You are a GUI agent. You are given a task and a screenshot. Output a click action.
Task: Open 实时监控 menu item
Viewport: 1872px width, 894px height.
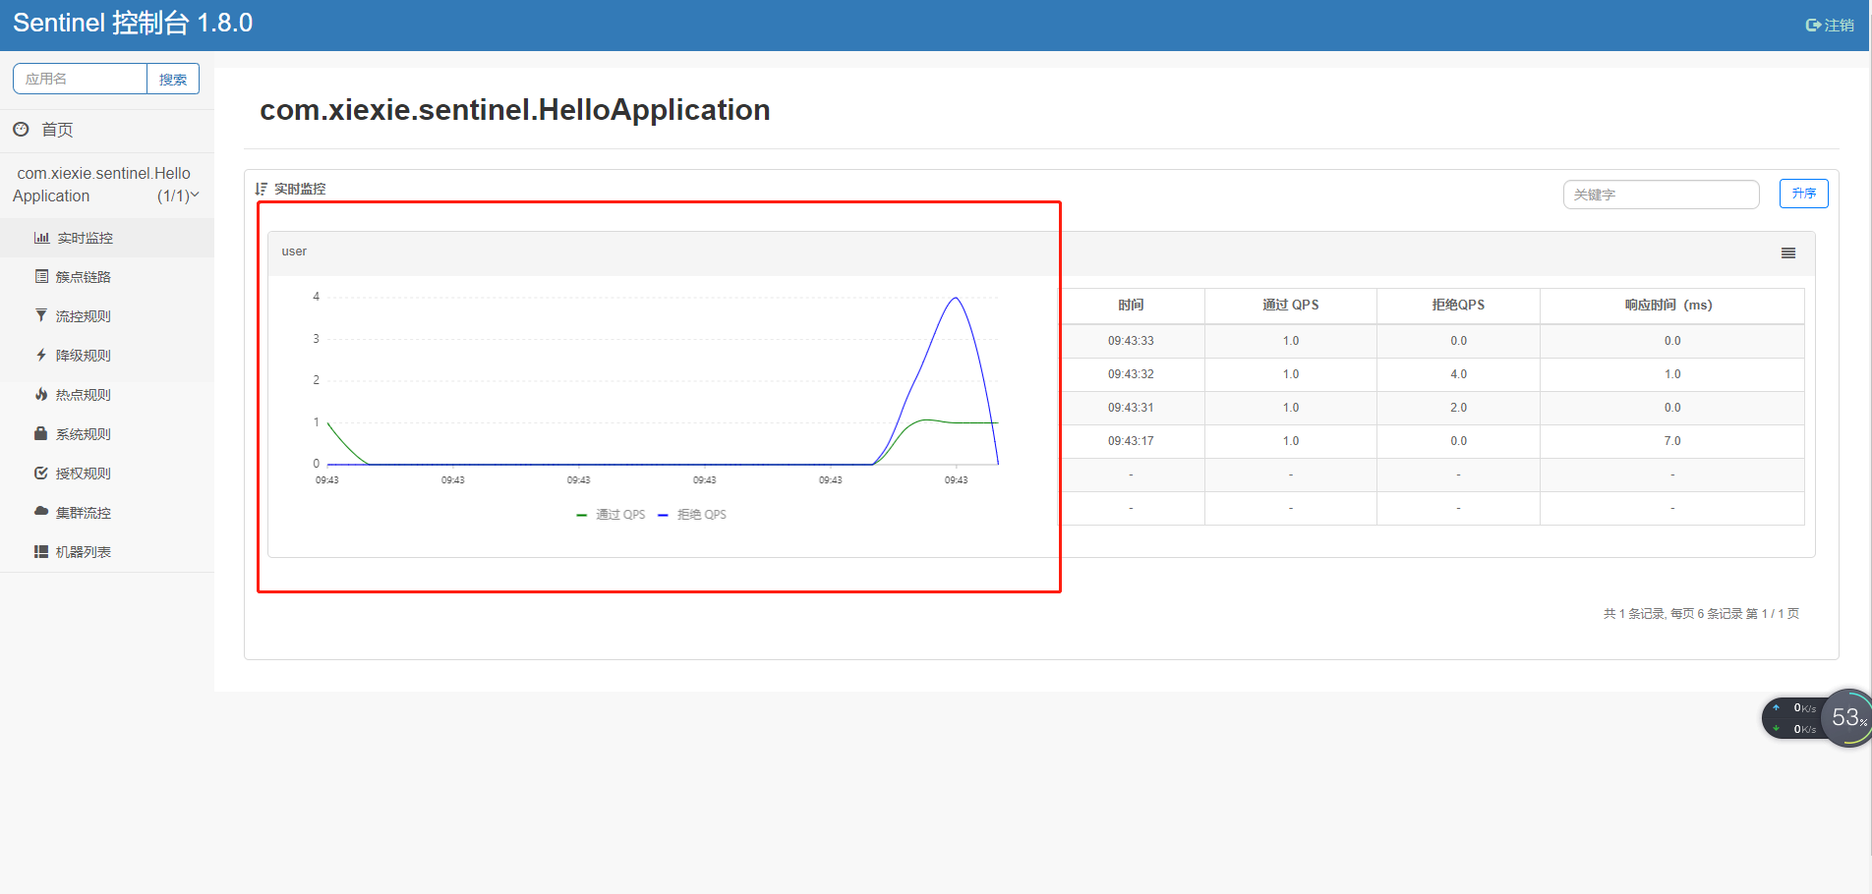(x=107, y=238)
